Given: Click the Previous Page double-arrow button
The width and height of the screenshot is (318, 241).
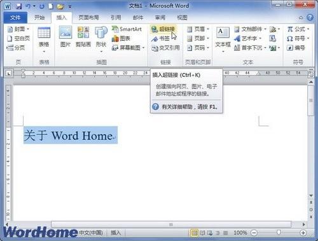Looking at the screenshot, I should tap(311, 202).
